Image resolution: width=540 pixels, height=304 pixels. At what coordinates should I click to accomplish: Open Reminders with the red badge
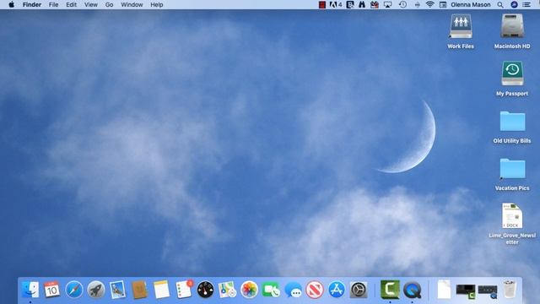[x=184, y=290]
